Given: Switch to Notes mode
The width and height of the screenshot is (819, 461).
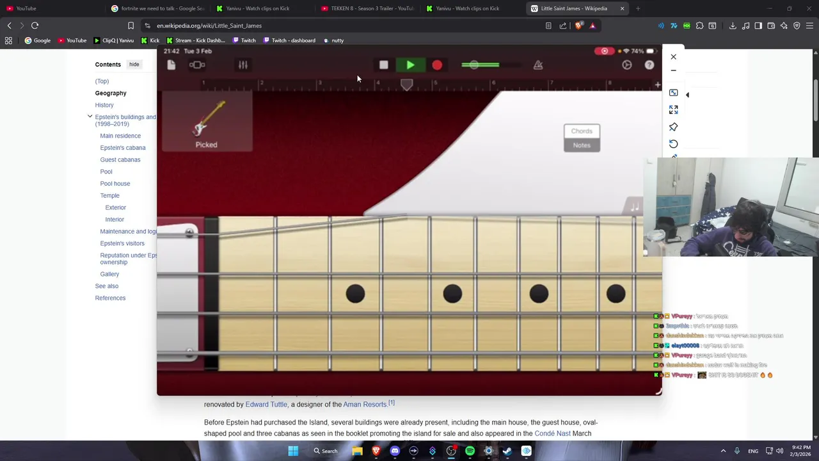Looking at the screenshot, I should [582, 145].
